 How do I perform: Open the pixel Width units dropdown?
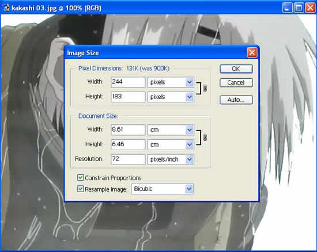point(171,82)
